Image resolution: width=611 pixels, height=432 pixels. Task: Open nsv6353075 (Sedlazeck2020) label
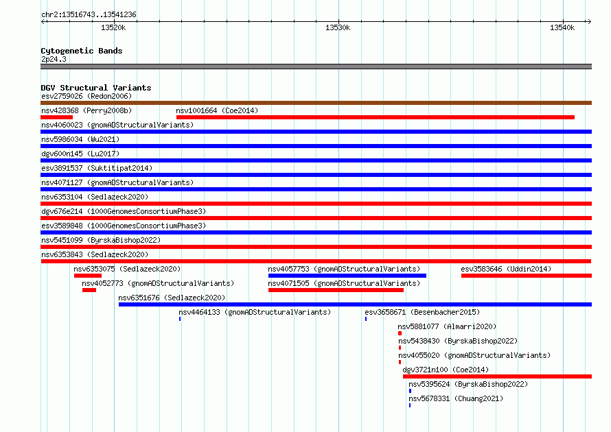127,269
